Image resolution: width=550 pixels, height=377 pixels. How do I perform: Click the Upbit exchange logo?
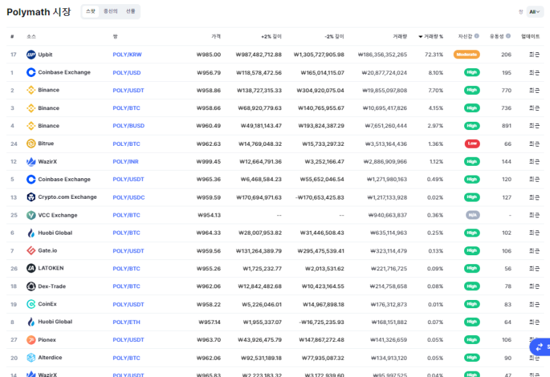click(x=31, y=54)
